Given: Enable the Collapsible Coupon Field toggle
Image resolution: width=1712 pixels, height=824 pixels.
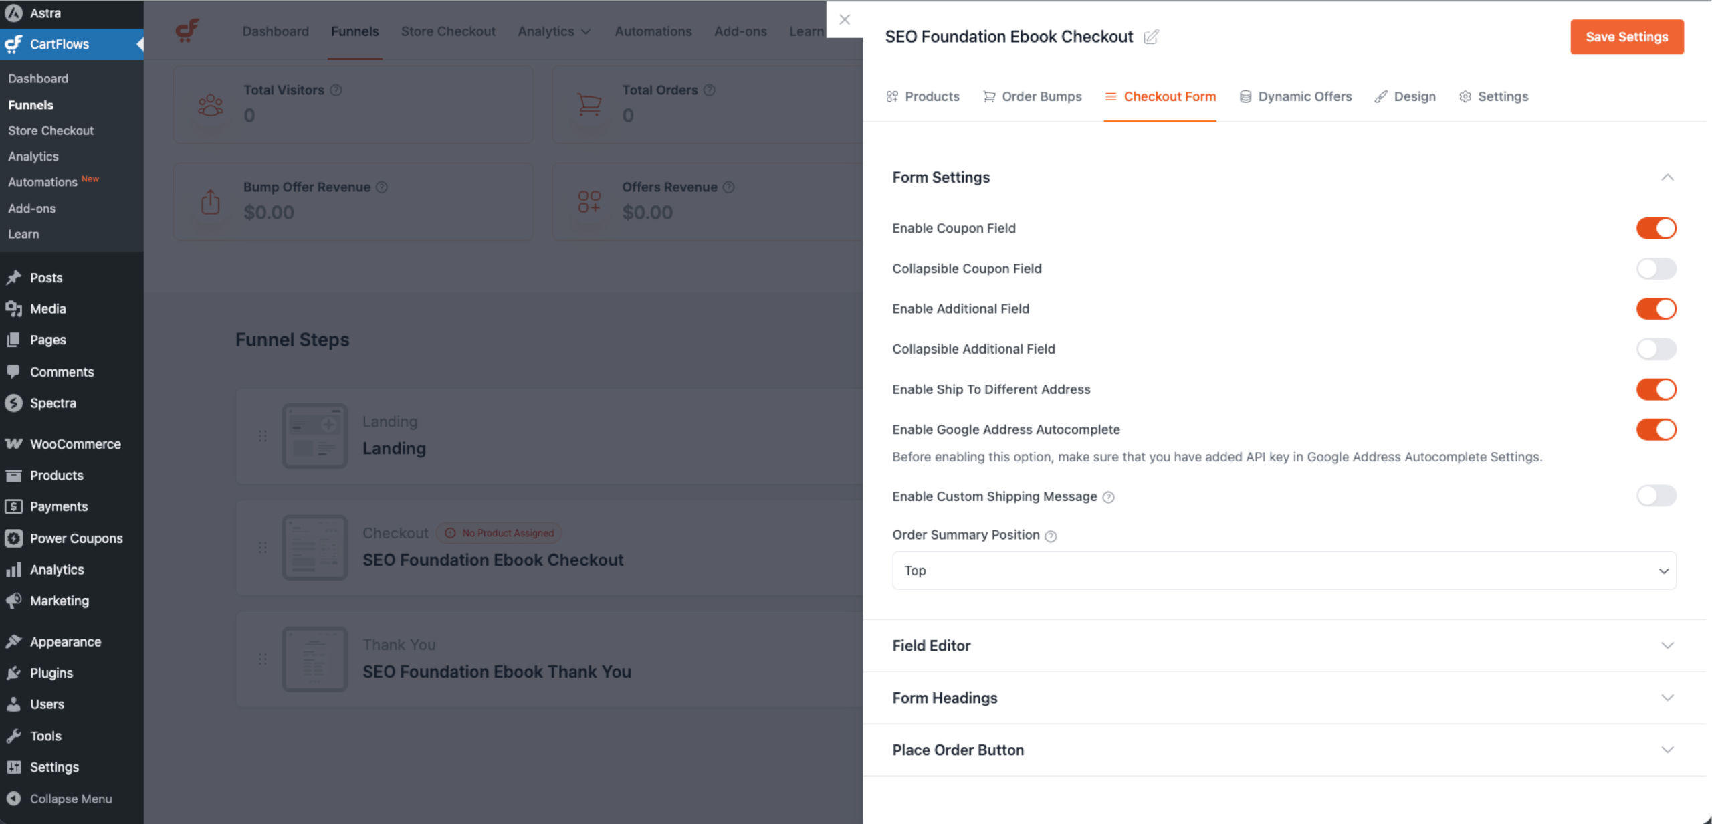Looking at the screenshot, I should click(1656, 268).
